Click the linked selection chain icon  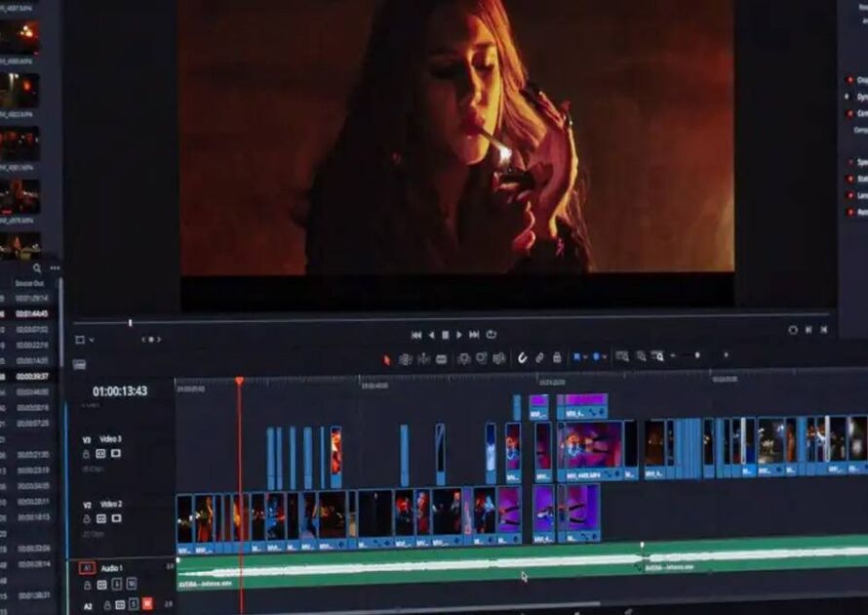(539, 358)
